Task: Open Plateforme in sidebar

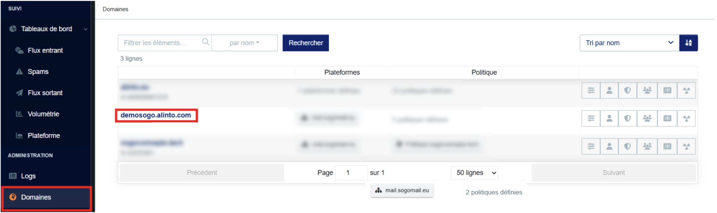Action: pos(43,135)
